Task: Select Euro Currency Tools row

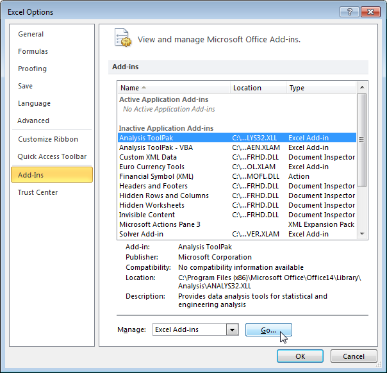Action: 237,167
